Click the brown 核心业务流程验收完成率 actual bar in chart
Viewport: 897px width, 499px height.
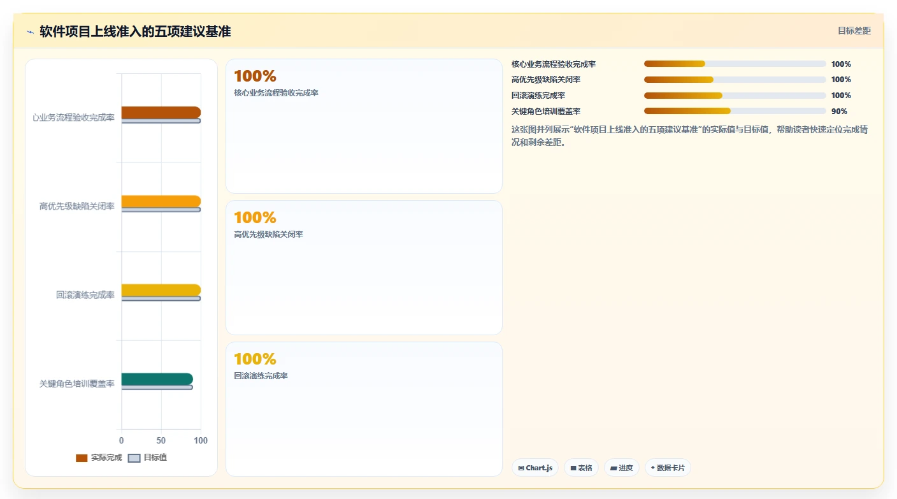pos(161,112)
